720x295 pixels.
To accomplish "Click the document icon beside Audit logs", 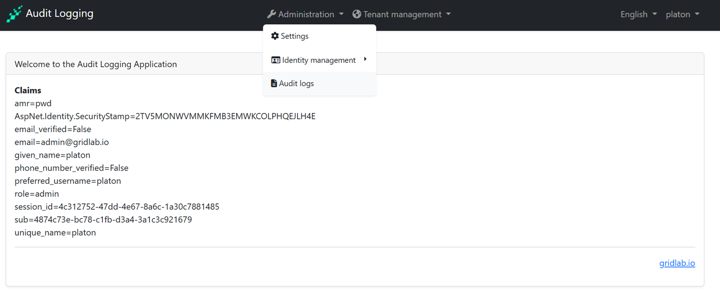I will click(274, 83).
